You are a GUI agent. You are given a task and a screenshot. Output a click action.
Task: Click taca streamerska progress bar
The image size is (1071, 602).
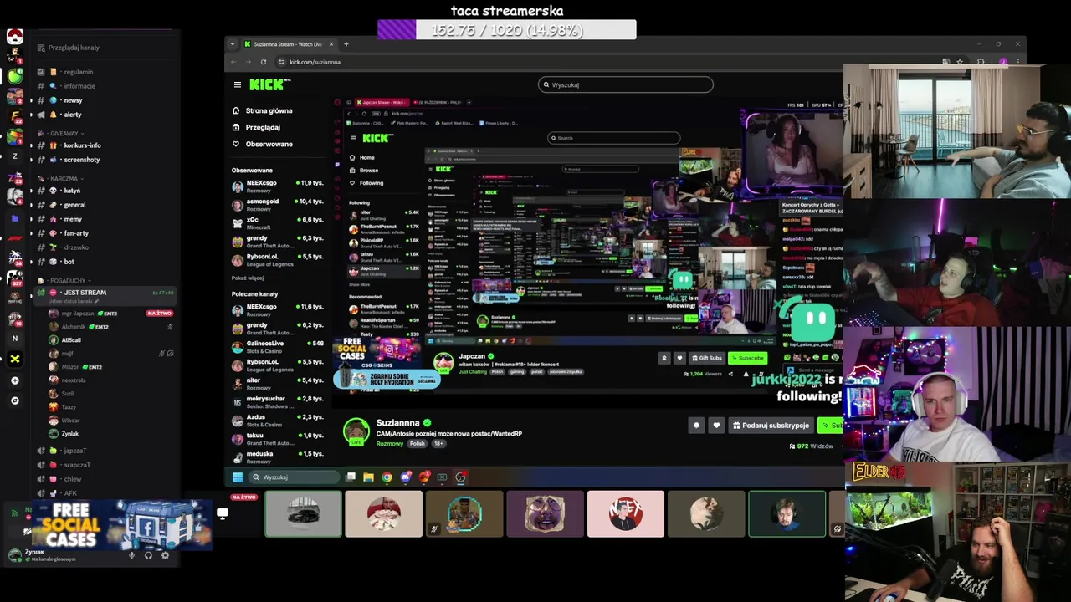pos(507,30)
